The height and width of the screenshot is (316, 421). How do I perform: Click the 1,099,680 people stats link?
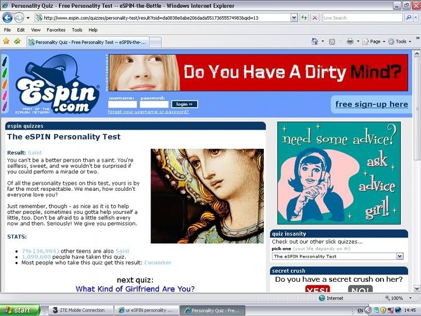tap(36, 257)
